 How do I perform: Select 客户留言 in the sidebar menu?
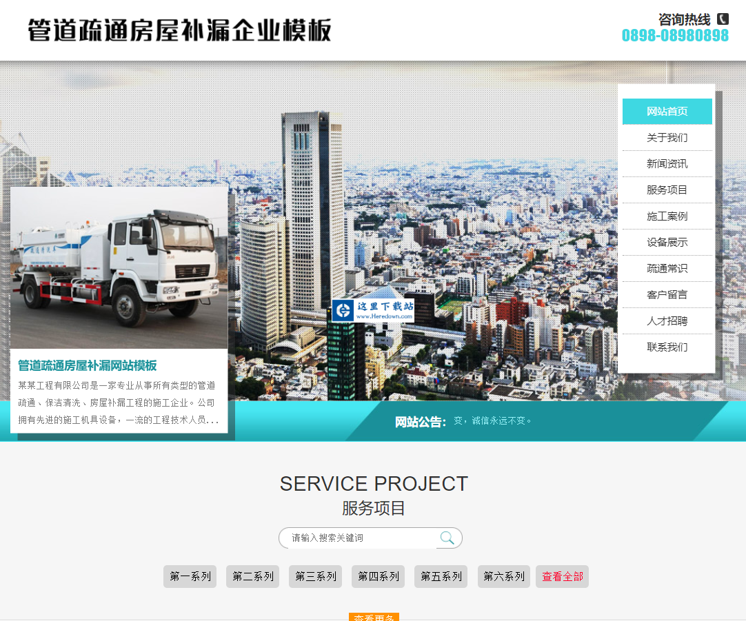point(667,294)
